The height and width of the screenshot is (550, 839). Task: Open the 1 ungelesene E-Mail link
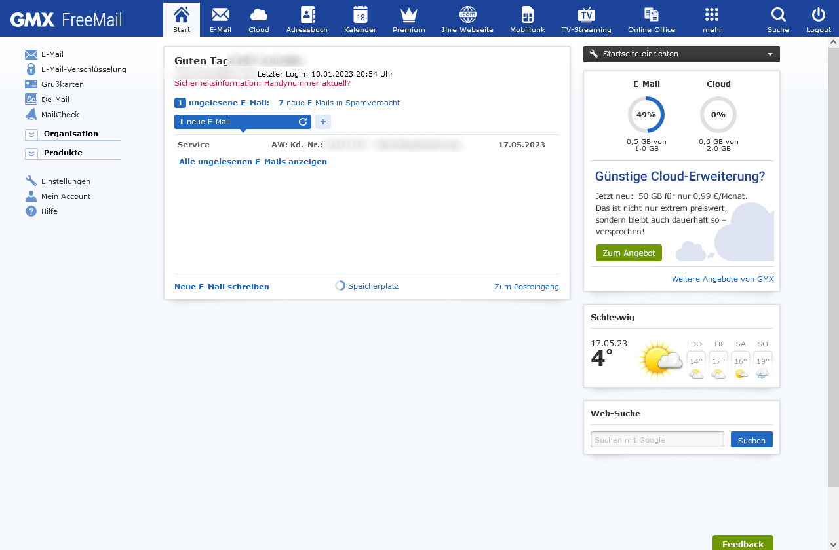coord(222,103)
